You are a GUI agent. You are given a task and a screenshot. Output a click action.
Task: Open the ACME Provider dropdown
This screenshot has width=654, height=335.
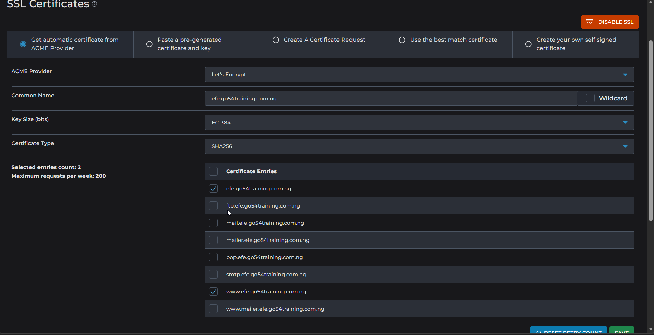click(419, 75)
